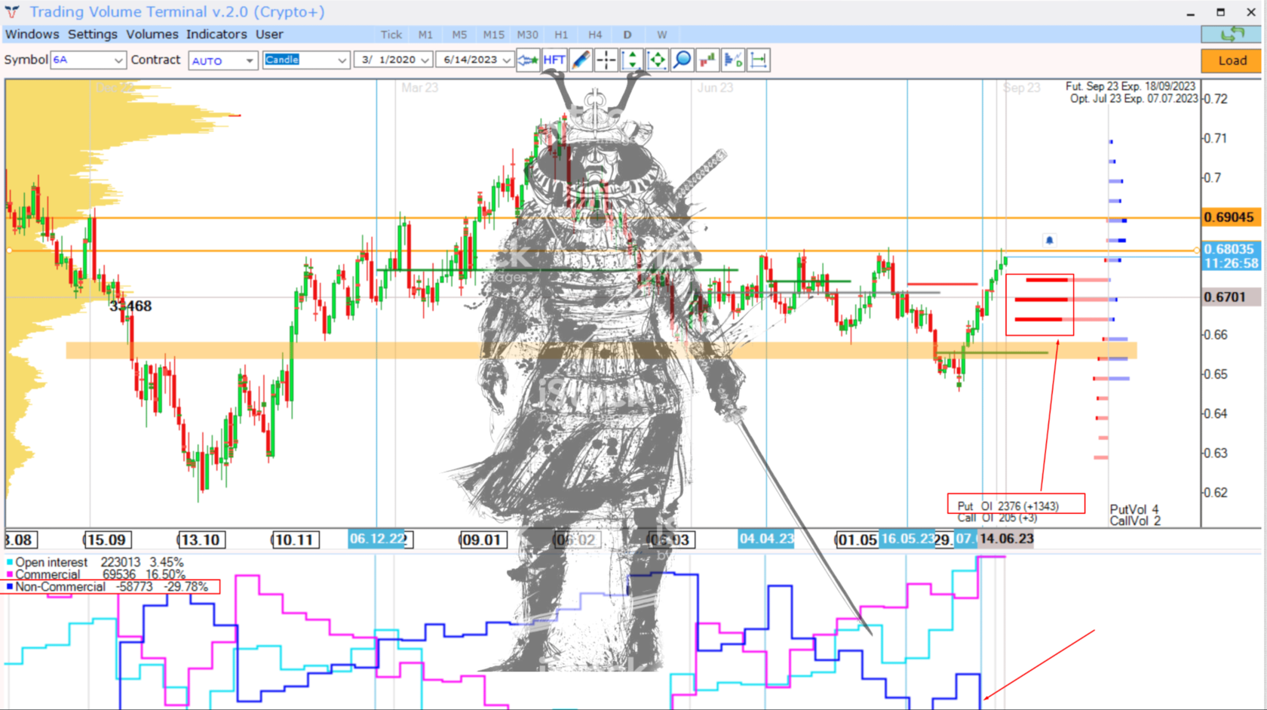Click the fit-chart four-arrows icon
Screen dimensions: 1267x710
coord(657,60)
